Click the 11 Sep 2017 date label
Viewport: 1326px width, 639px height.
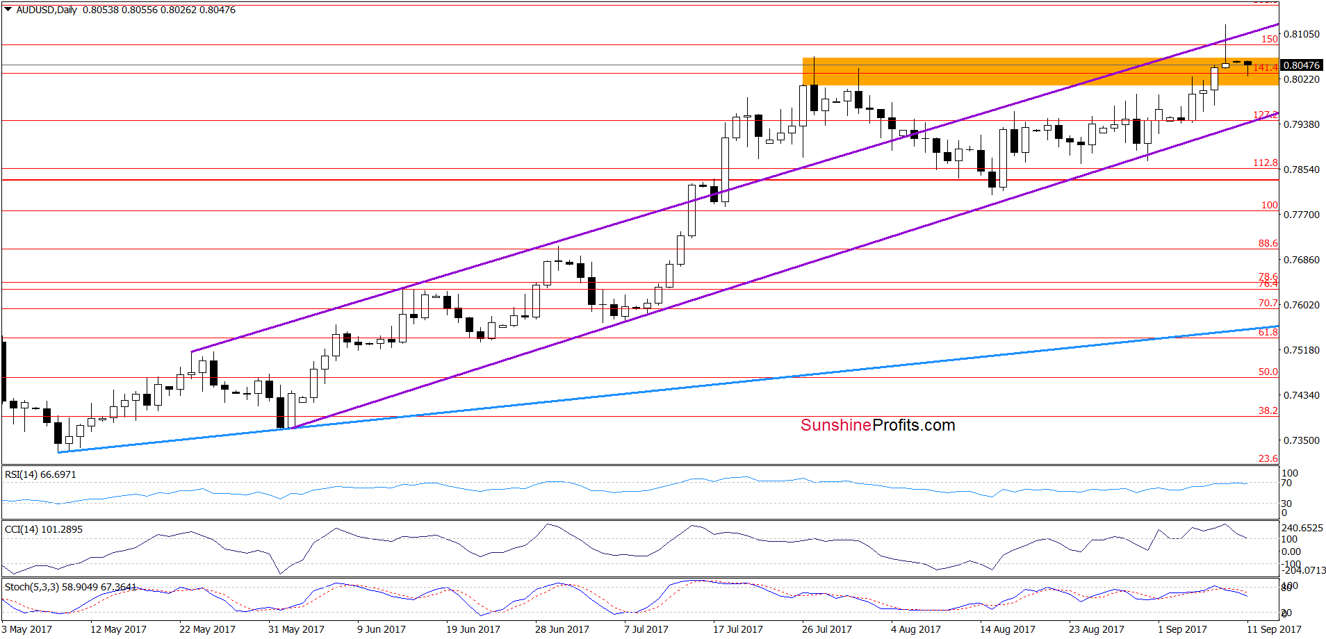tap(1274, 629)
